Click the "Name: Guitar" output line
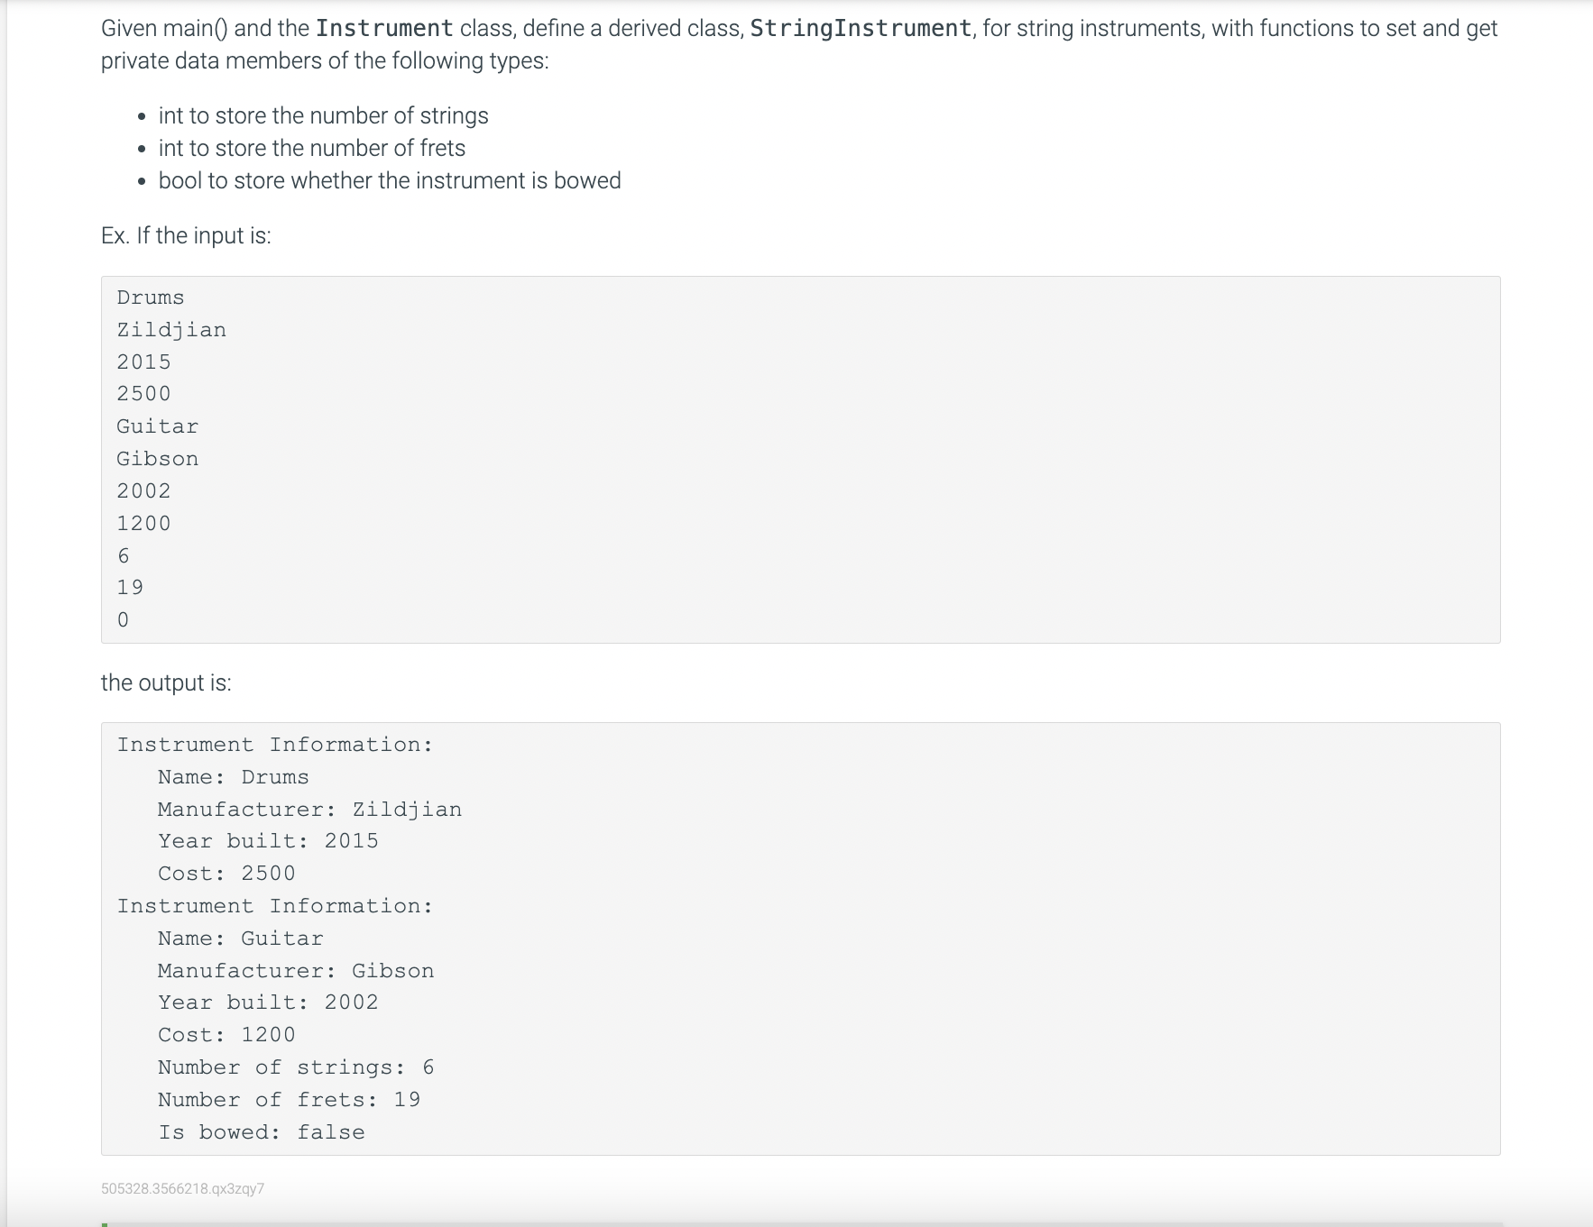The image size is (1593, 1227). (x=240, y=939)
